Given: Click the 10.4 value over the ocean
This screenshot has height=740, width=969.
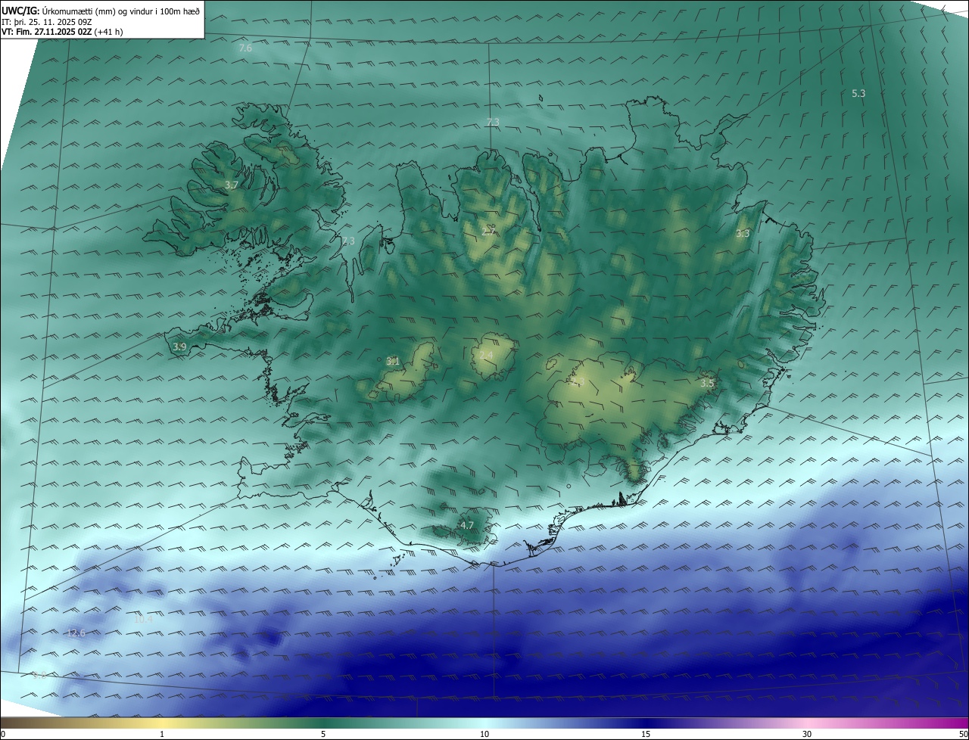Looking at the screenshot, I should 144,620.
